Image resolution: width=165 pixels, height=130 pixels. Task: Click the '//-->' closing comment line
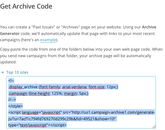pos(12,99)
